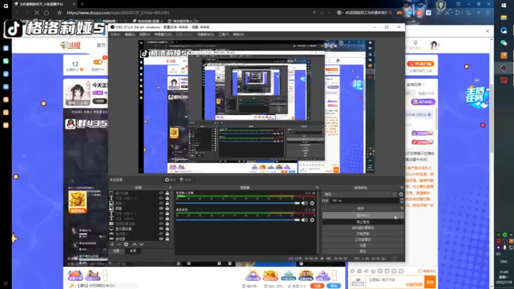Add a new source with the plus icon
The image size is (514, 289).
(x=112, y=245)
